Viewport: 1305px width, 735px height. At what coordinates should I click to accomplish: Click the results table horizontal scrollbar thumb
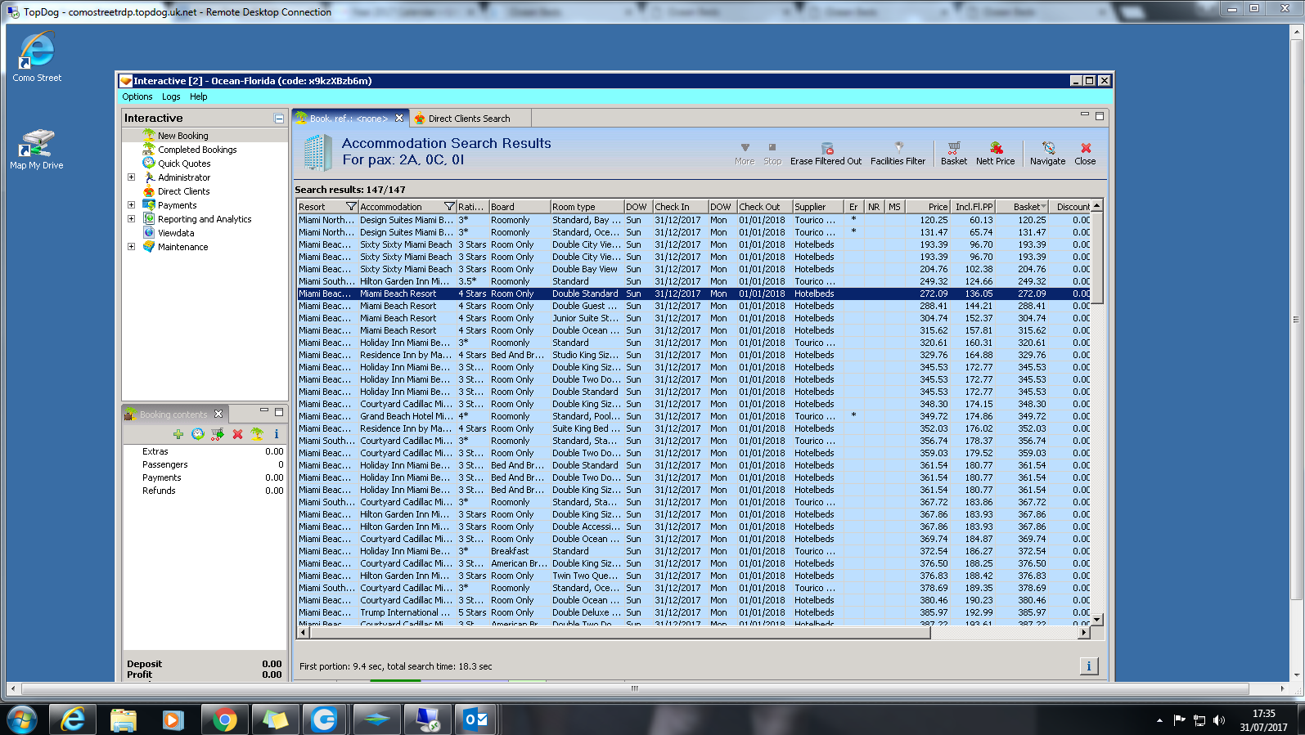(x=619, y=632)
